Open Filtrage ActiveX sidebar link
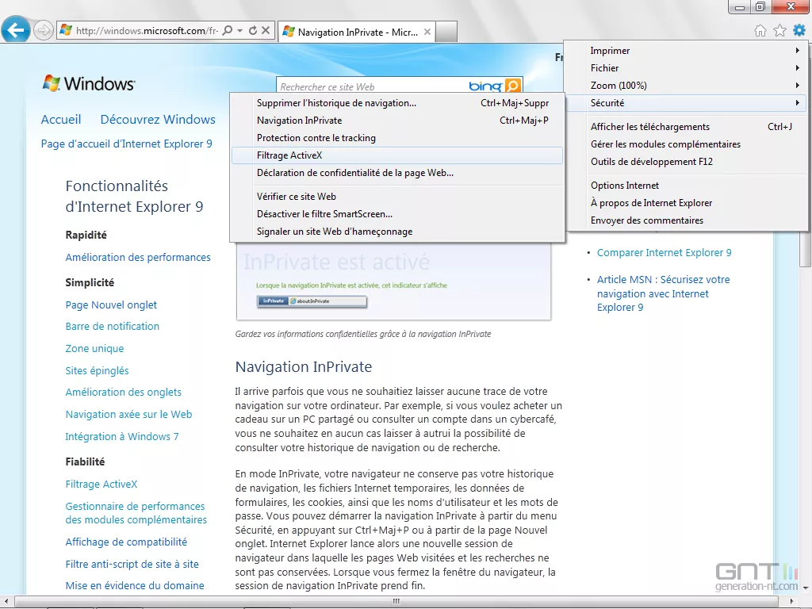Screen dimensions: 812x609 tap(101, 485)
